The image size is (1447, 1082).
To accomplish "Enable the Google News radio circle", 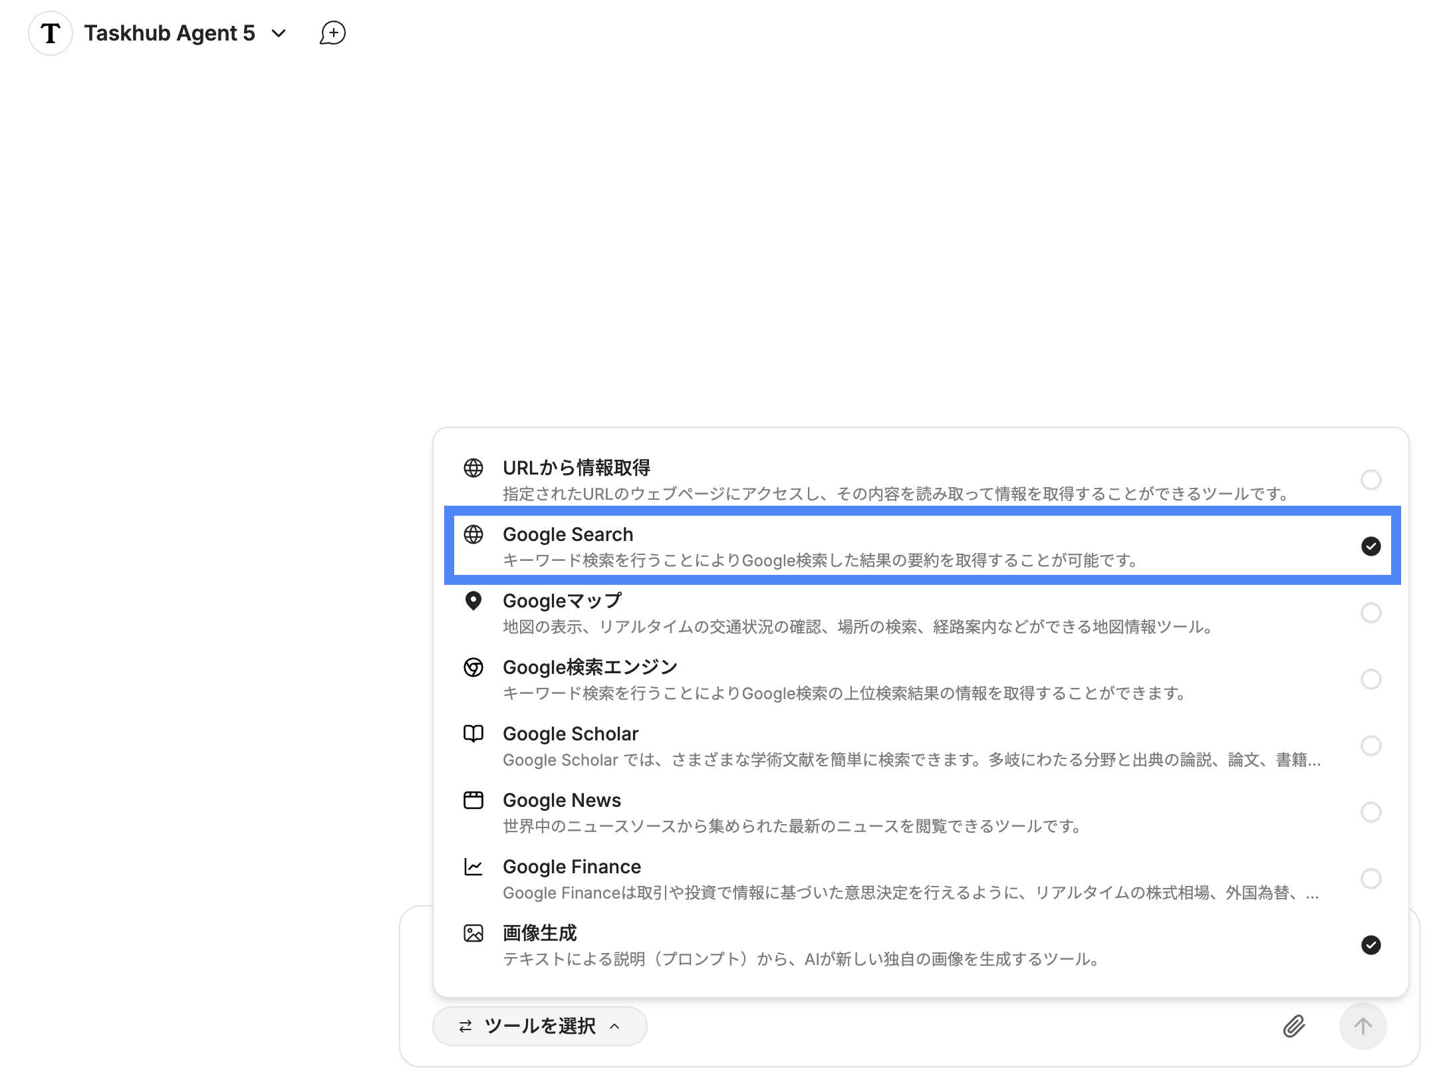I will click(x=1371, y=812).
